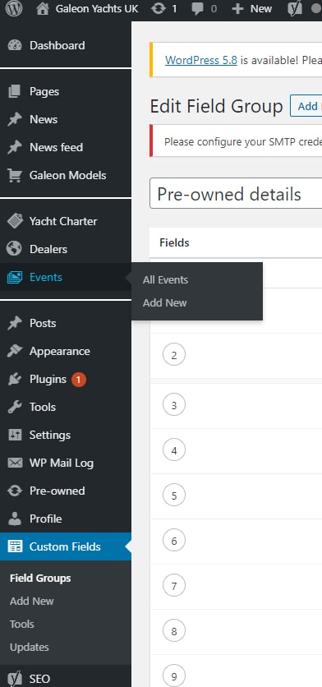Click the Plugins plug icon

[15, 380]
